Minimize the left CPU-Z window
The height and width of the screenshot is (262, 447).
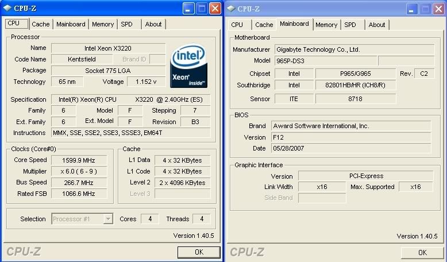[x=188, y=9]
